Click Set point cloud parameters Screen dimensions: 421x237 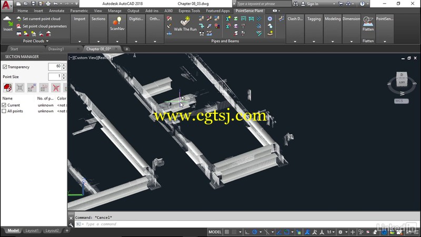(42, 26)
